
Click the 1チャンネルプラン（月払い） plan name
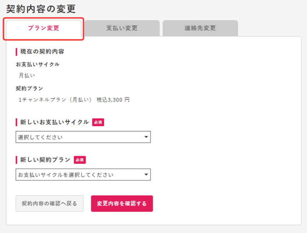tap(55, 100)
